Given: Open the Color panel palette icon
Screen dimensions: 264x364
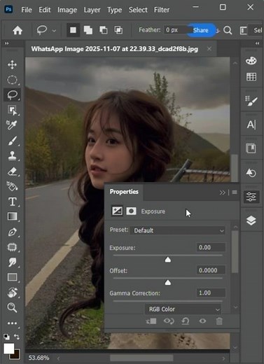Looking at the screenshot, I should 251,61.
